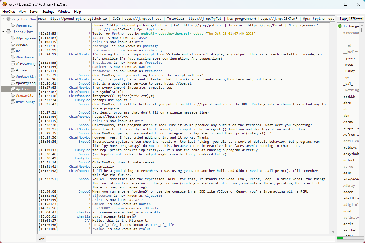Click the message input field
The image size is (365, 243).
coord(190,239)
